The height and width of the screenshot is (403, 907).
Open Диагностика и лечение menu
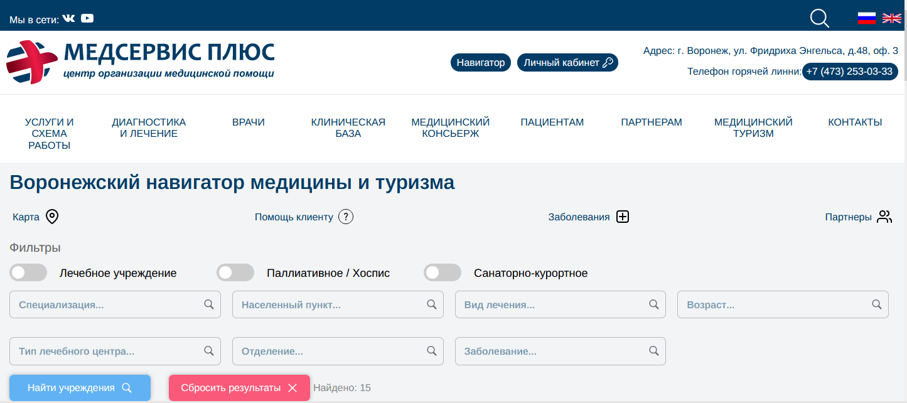(149, 128)
